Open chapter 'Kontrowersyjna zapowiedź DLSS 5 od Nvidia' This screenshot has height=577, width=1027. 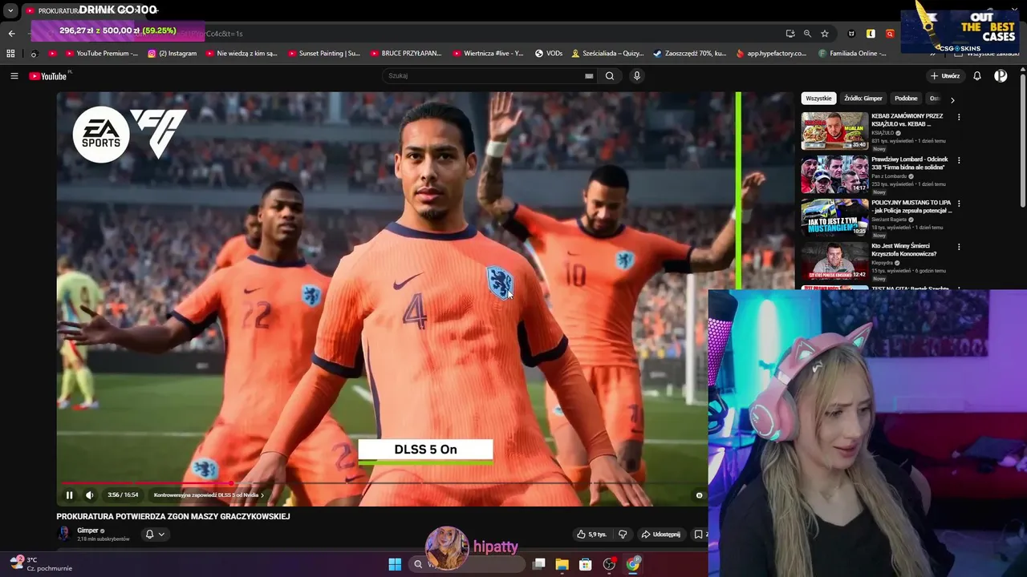click(209, 495)
